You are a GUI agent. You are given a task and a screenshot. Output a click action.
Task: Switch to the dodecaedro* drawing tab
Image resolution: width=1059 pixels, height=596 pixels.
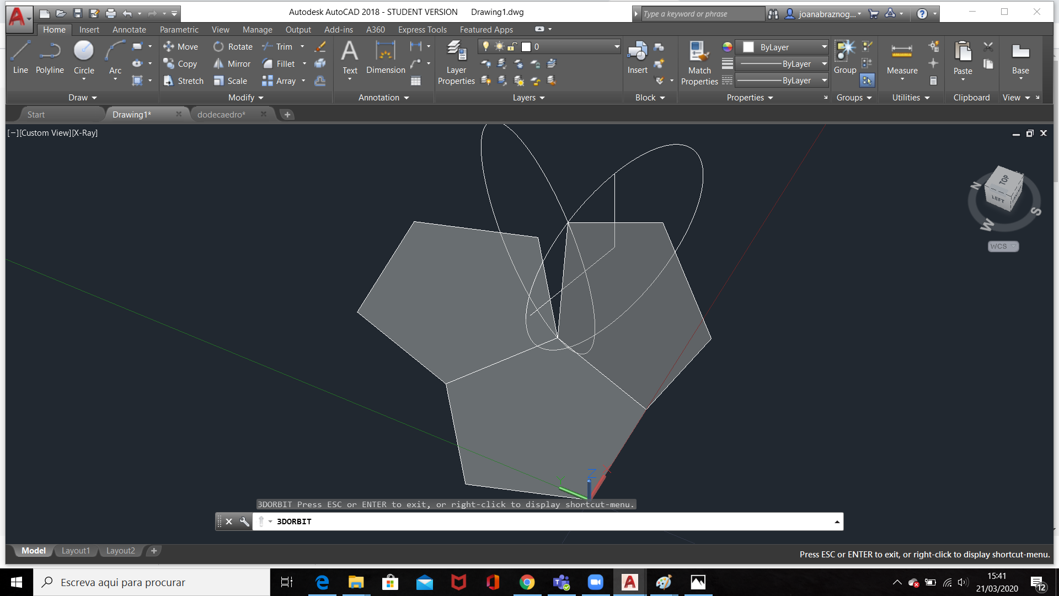pos(221,114)
